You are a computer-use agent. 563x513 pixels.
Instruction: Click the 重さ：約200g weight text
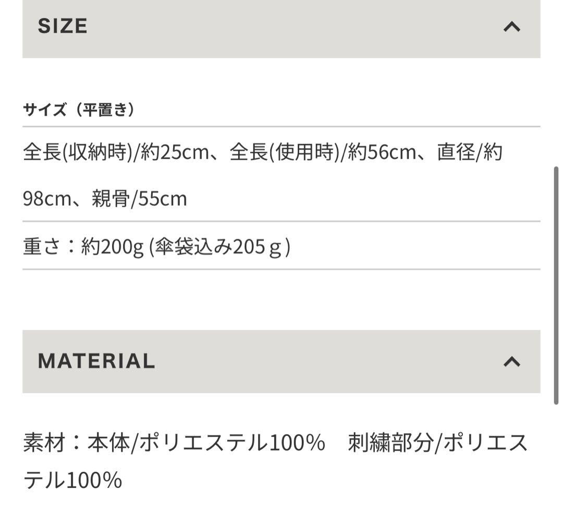click(x=83, y=246)
